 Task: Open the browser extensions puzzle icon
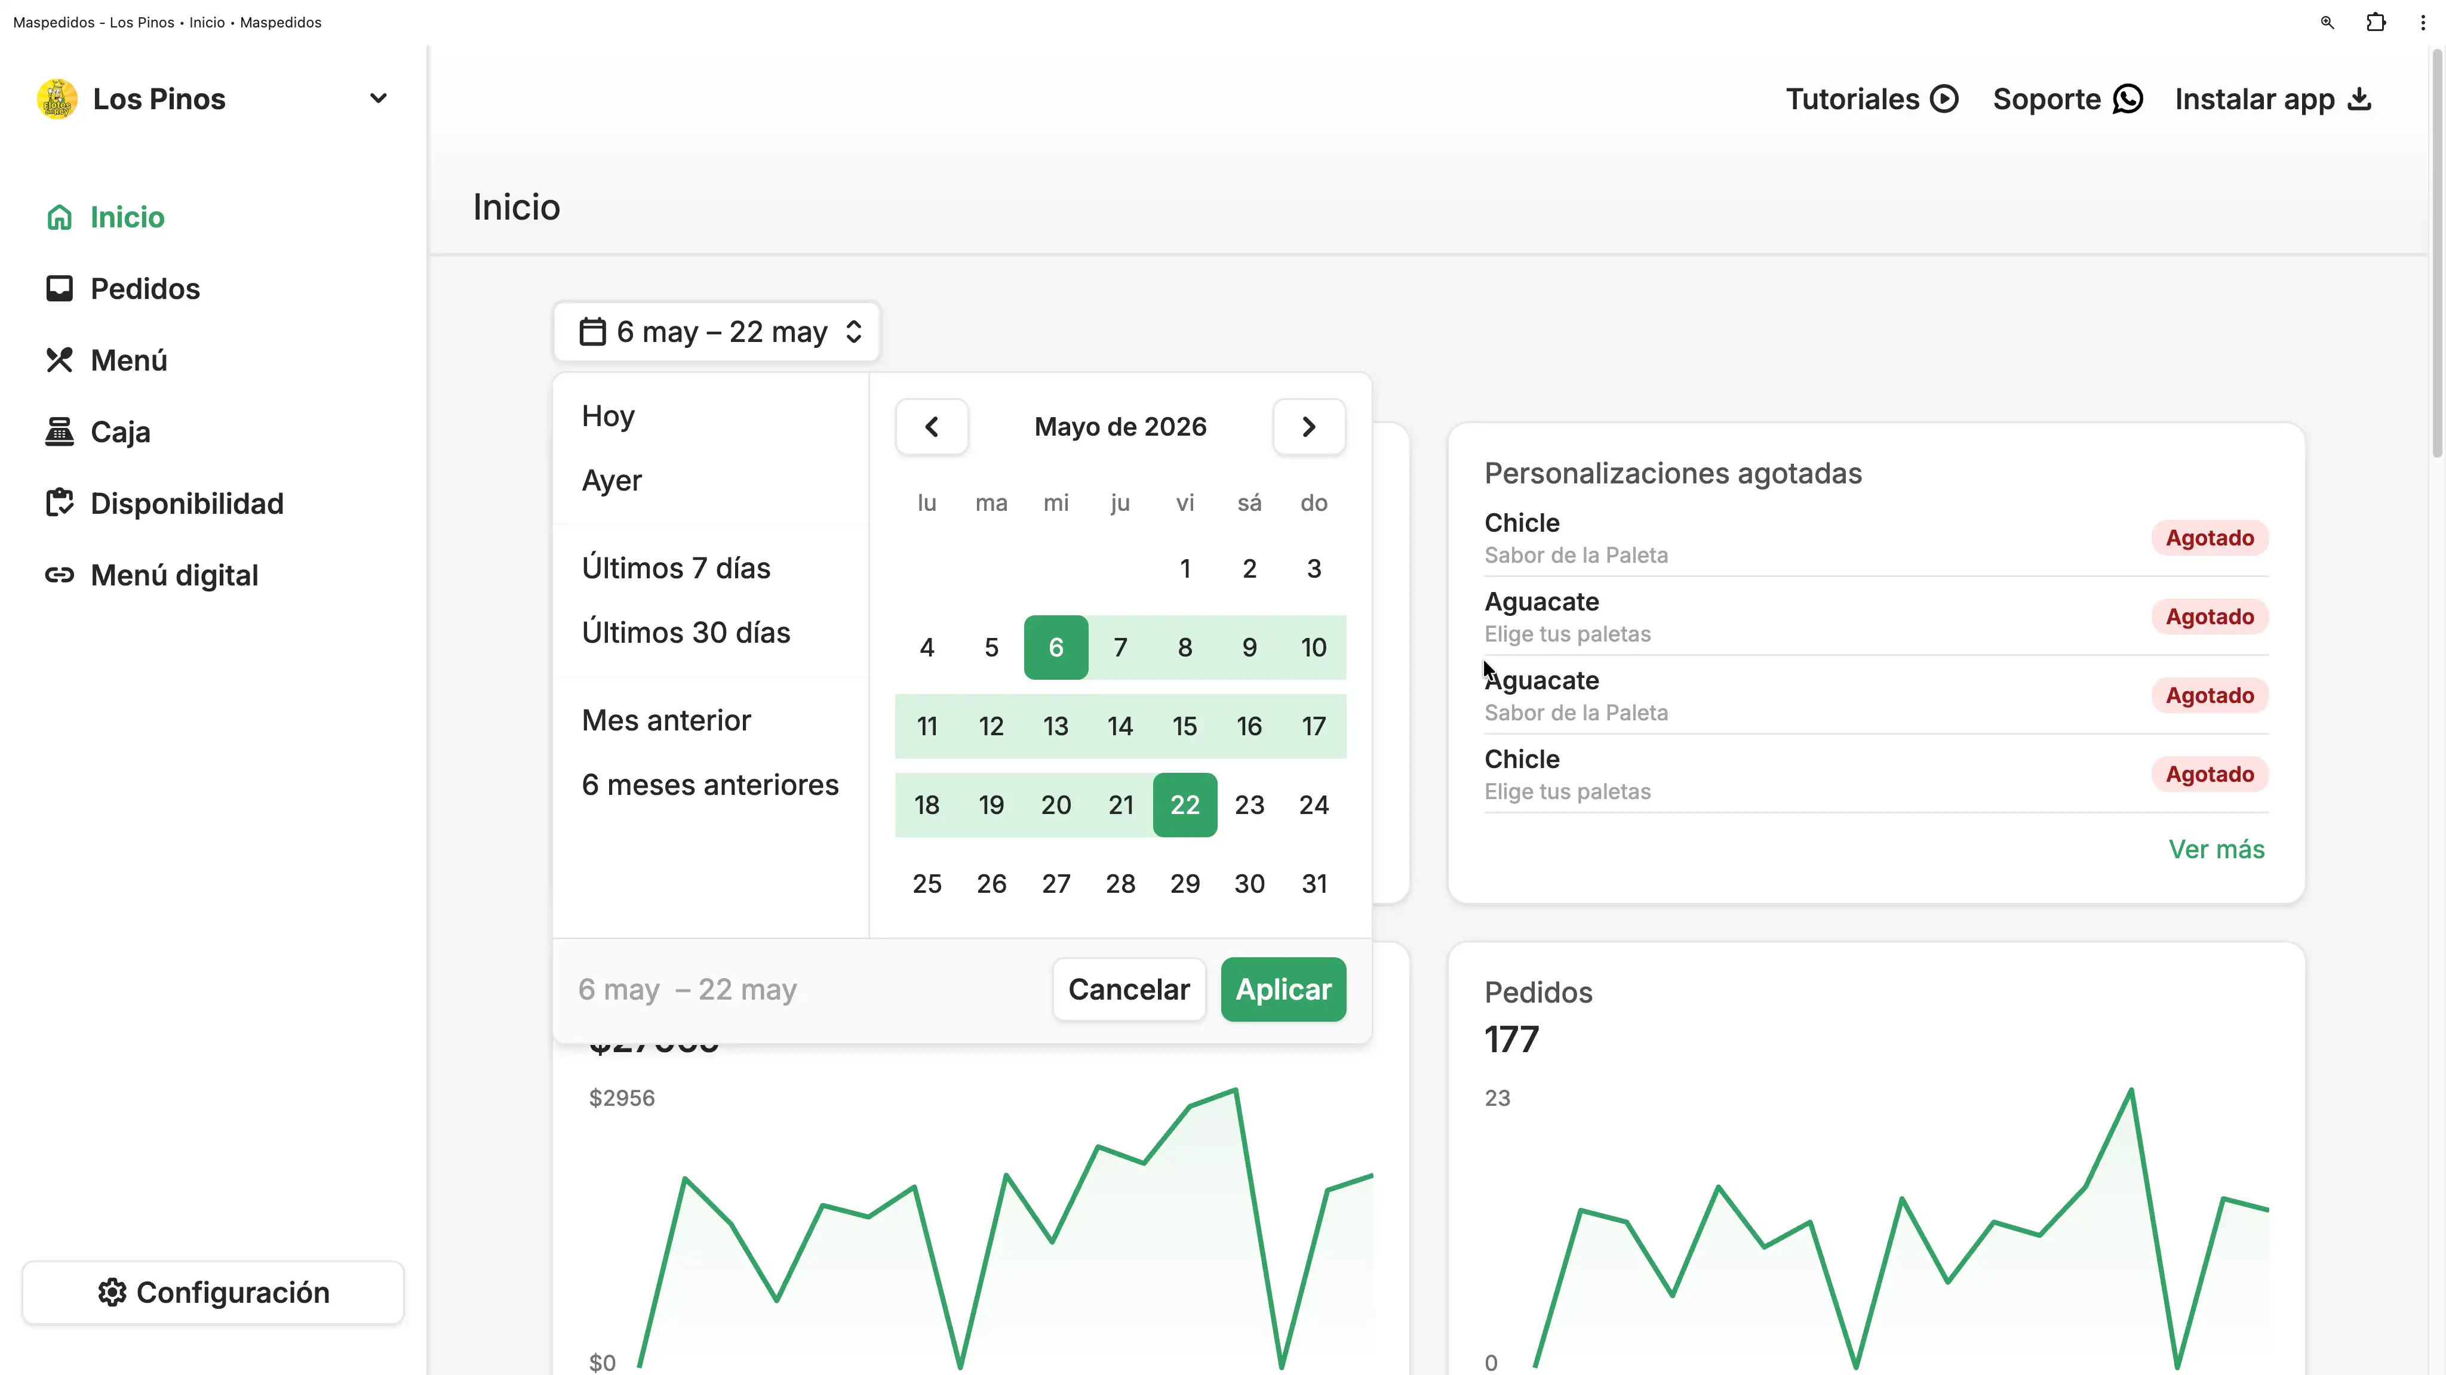(2376, 22)
